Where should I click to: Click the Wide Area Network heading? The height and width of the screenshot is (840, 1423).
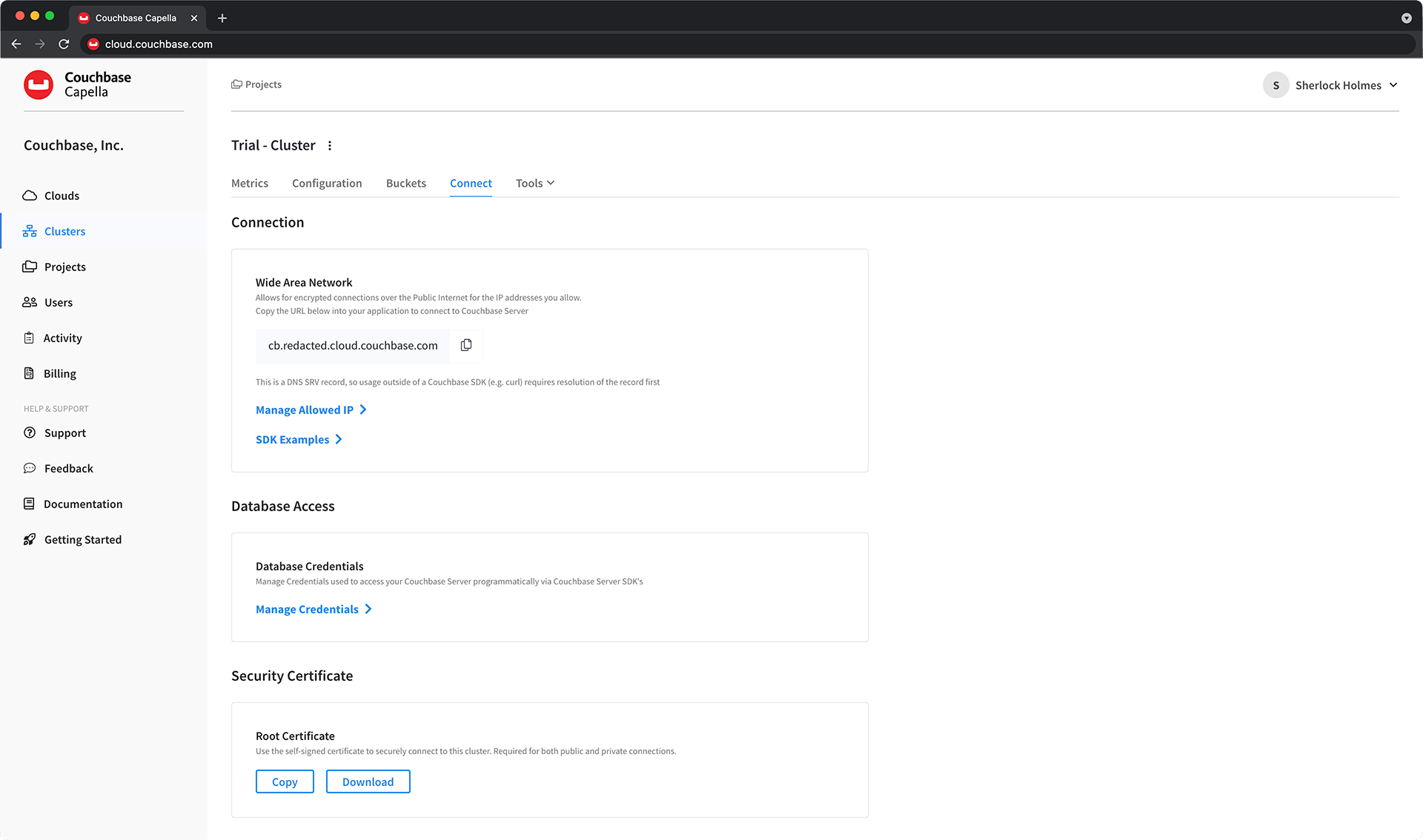tap(304, 282)
